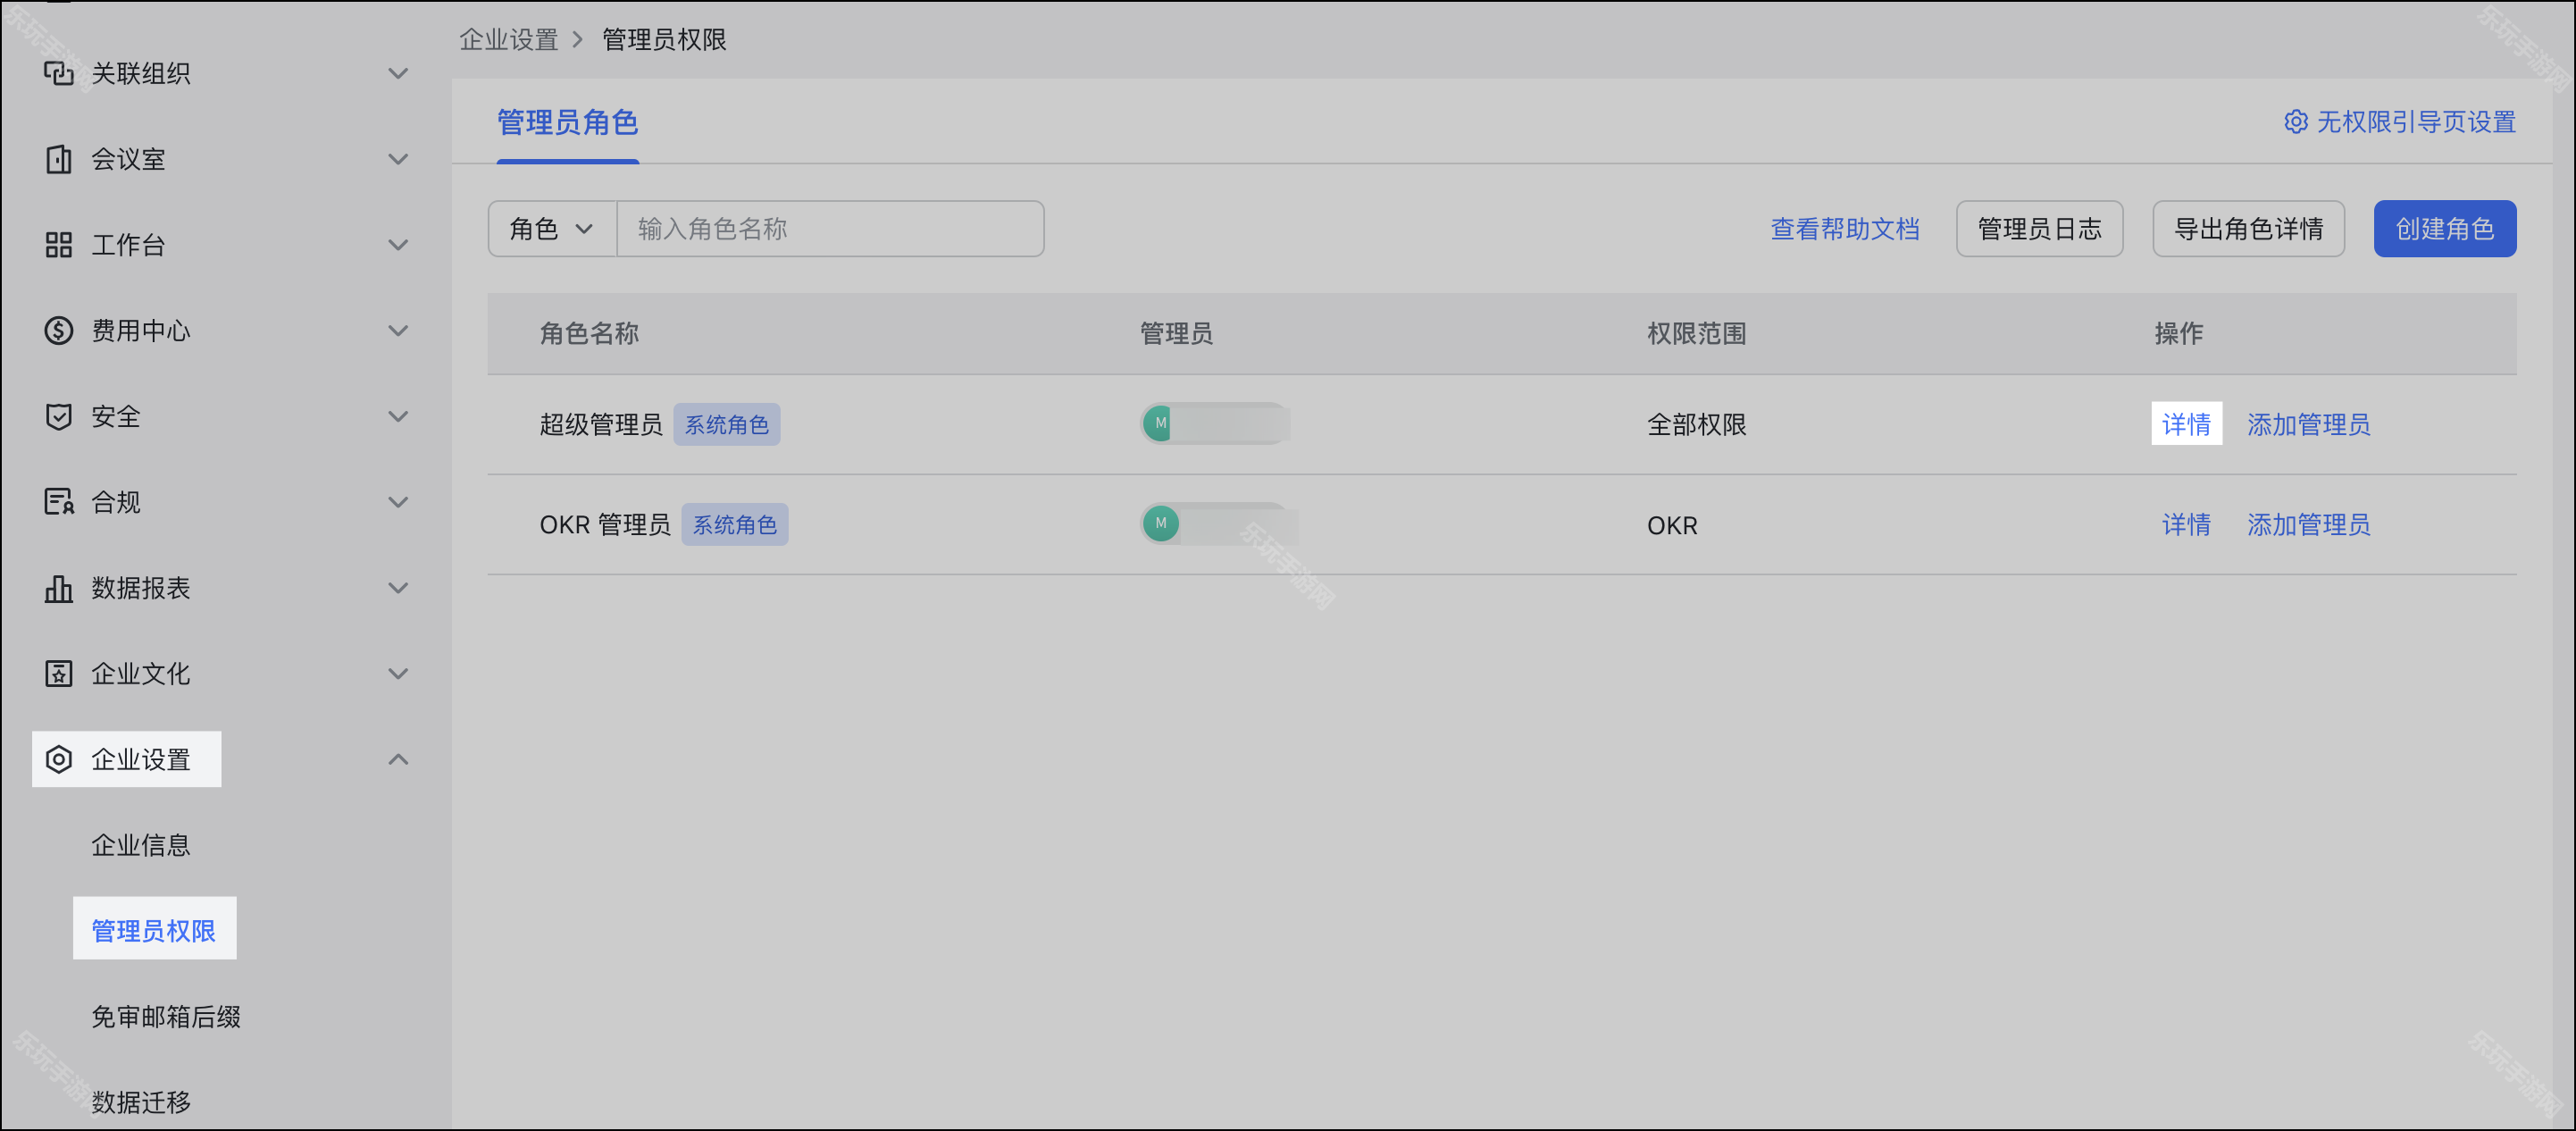Click the 会议室 door icon

[x=58, y=159]
